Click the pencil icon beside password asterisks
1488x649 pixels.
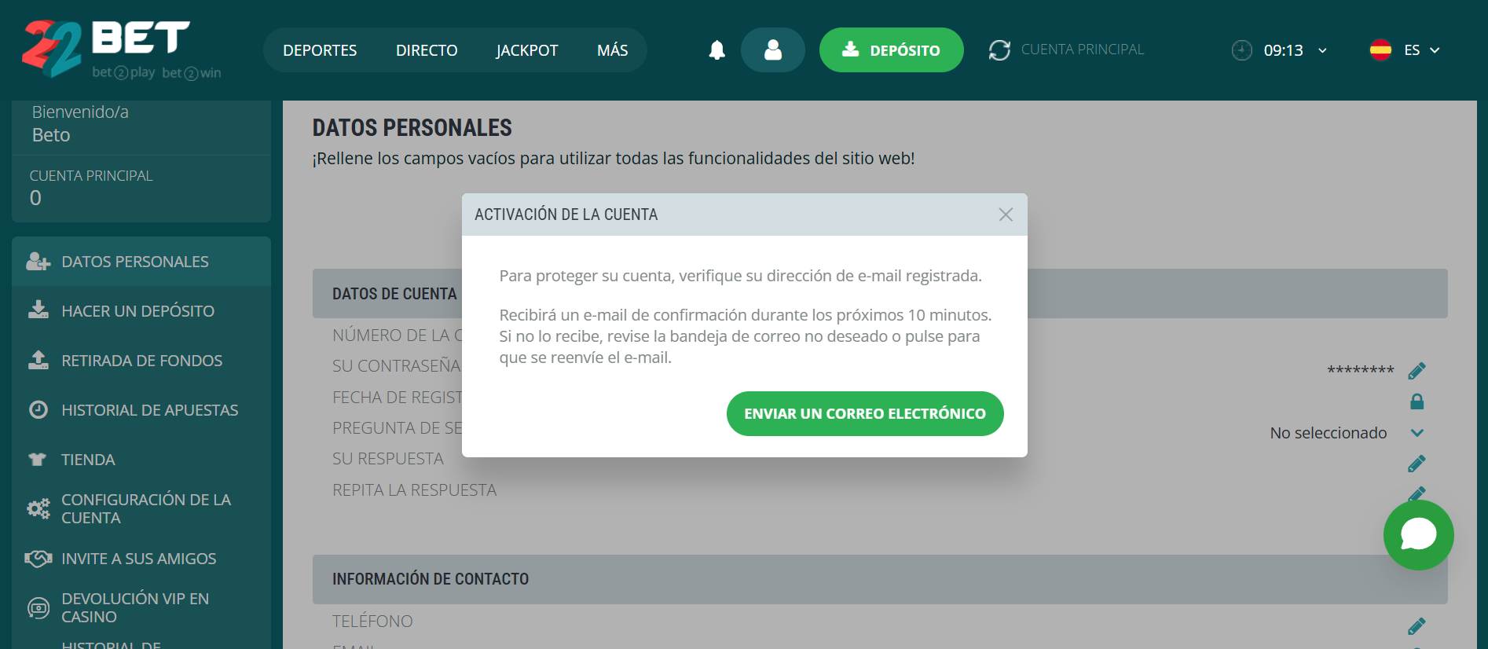[x=1417, y=371]
